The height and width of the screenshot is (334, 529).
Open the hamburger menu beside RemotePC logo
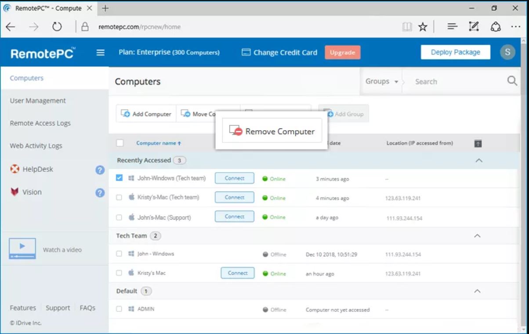[x=101, y=53]
